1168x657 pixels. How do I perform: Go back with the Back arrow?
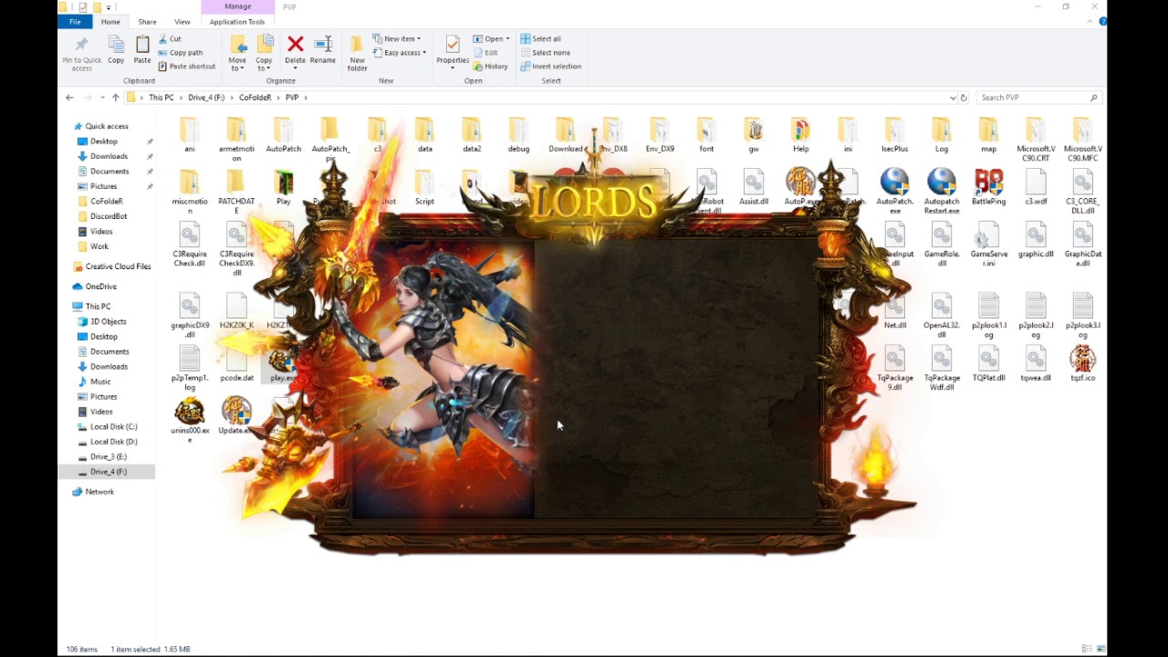point(69,98)
